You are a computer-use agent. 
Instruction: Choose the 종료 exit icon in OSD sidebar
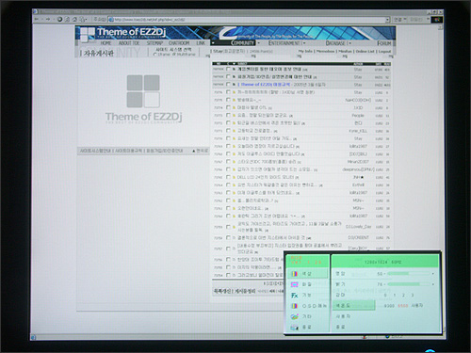pyautogui.click(x=294, y=328)
